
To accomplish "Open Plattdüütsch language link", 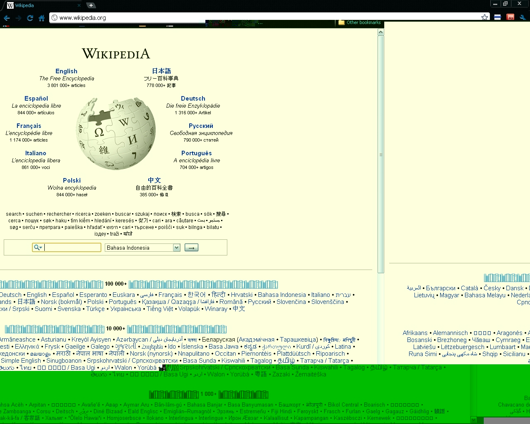I will click(x=294, y=354).
